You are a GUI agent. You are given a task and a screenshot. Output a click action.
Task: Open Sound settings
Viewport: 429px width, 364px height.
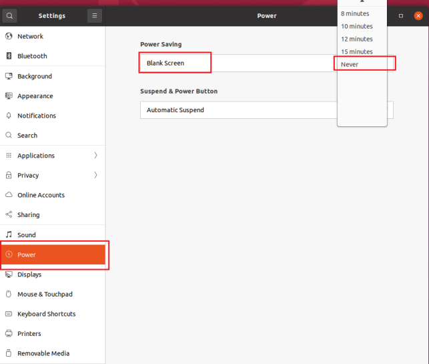coord(53,235)
